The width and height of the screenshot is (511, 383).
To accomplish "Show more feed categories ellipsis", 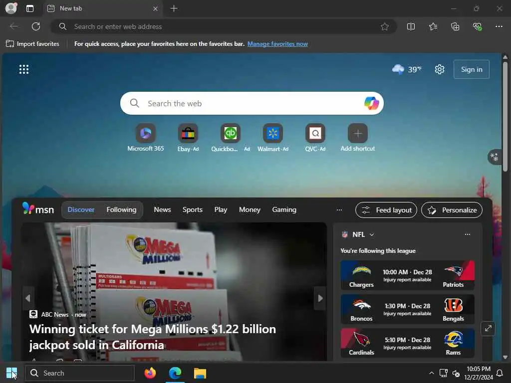I will 339,210.
